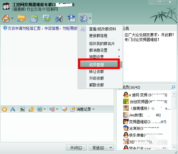Click the group settings gear icon

point(84,18)
